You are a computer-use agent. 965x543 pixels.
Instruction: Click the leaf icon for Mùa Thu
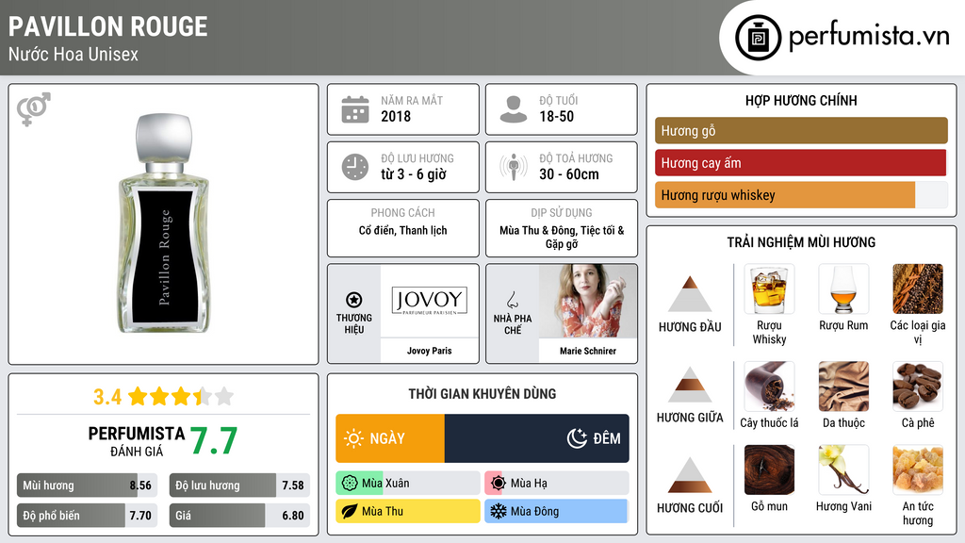350,511
